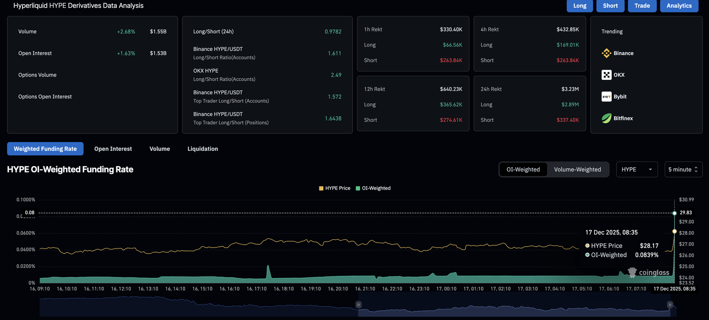Click the Binance icon in Trending panel
This screenshot has height=320, width=709.
[x=606, y=53]
